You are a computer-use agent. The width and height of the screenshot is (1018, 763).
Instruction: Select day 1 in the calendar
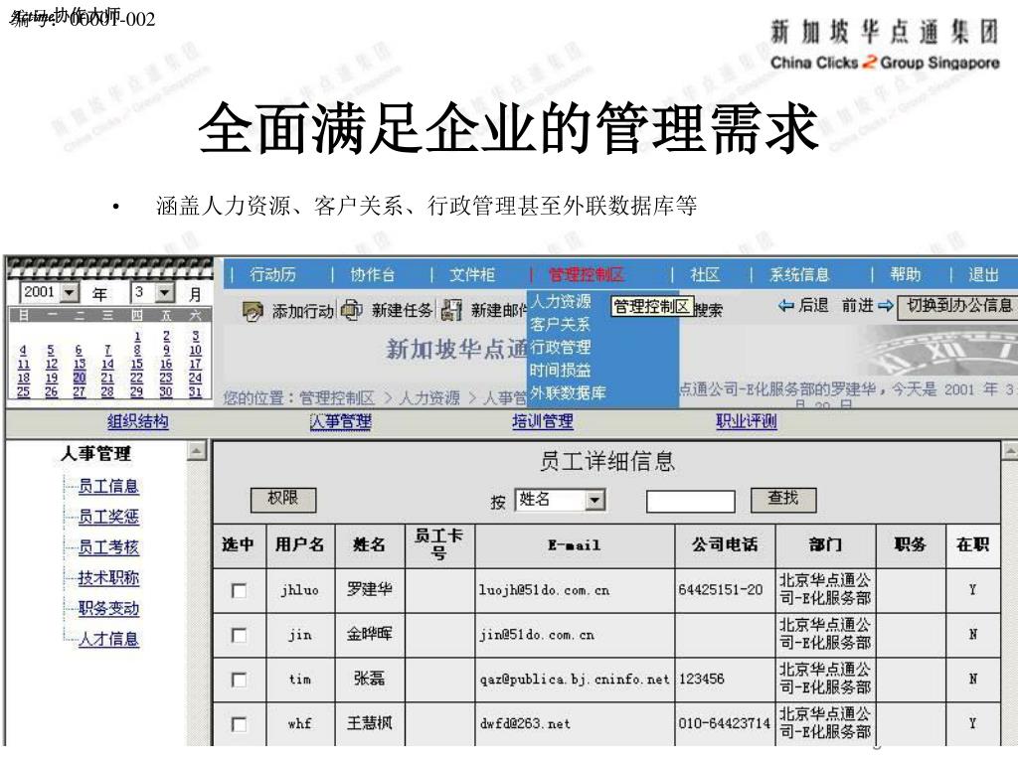[x=137, y=337]
